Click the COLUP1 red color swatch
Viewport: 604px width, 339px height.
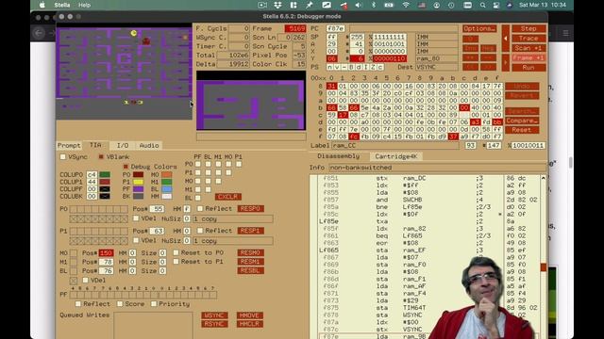[105, 182]
